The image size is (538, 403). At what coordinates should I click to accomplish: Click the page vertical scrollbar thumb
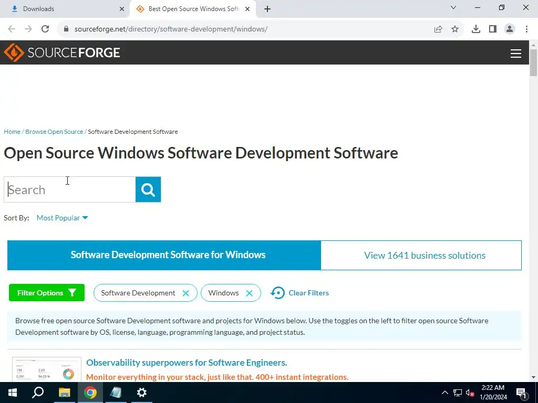(x=533, y=63)
